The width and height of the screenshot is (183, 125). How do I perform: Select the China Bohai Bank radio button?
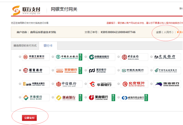[151, 84]
